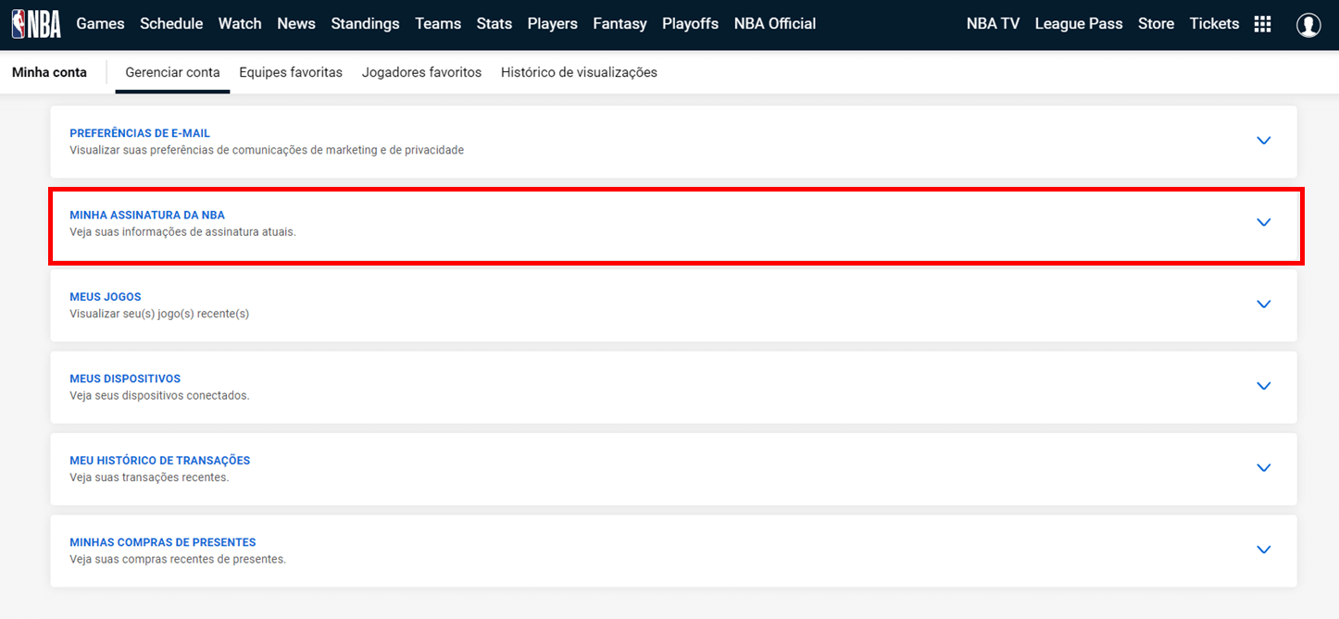
Task: Open the apps grid menu icon
Action: click(x=1262, y=24)
